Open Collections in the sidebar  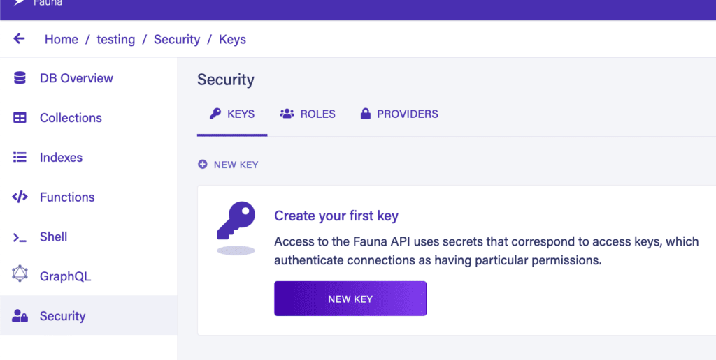point(71,118)
